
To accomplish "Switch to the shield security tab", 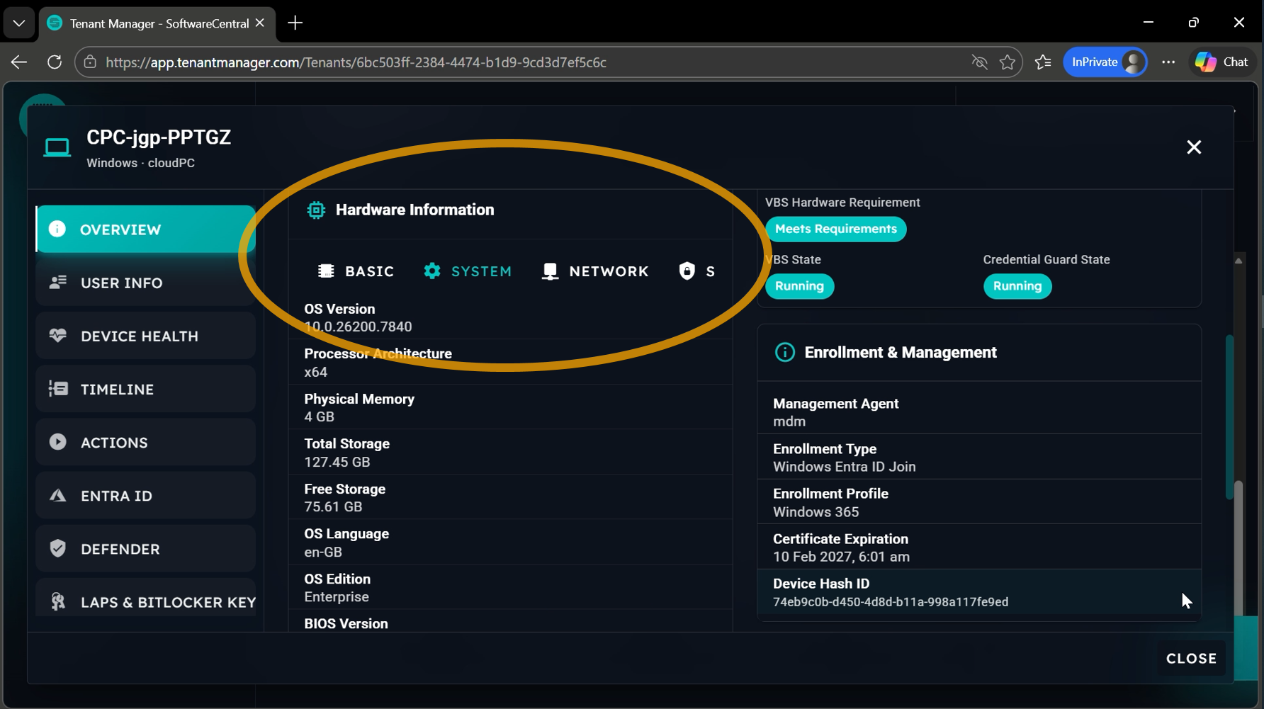I will point(697,271).
